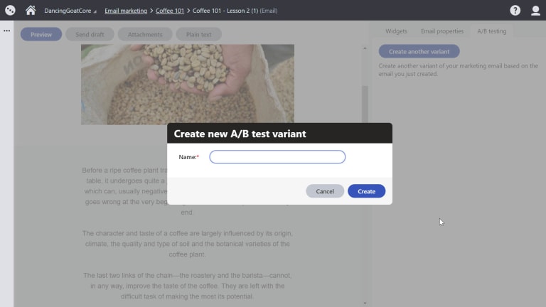The height and width of the screenshot is (307, 546).
Task: Switch to the Email properties tab
Action: pyautogui.click(x=442, y=31)
